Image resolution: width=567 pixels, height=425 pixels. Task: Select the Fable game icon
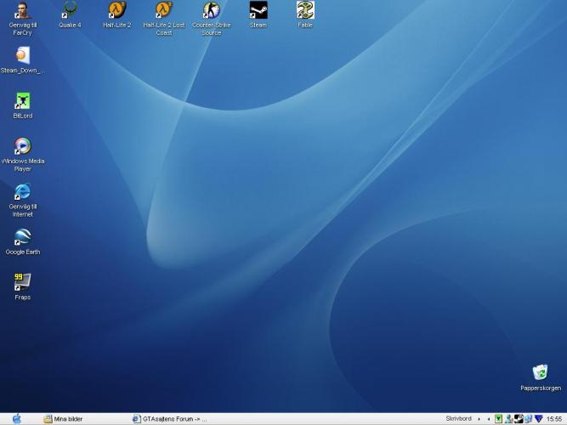(305, 10)
